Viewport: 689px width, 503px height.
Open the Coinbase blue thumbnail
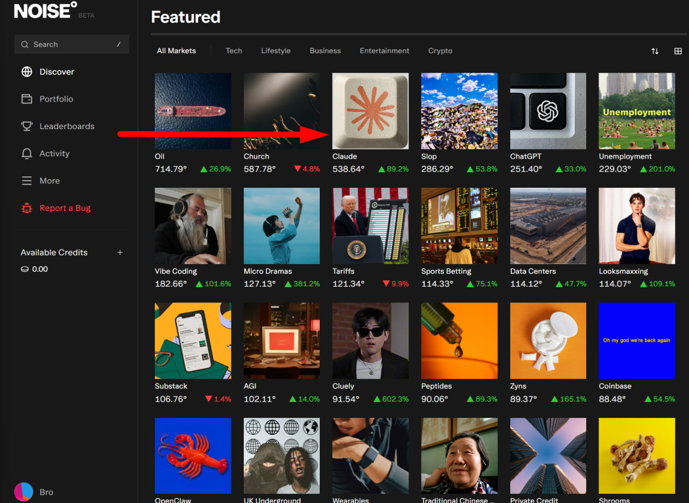[637, 341]
